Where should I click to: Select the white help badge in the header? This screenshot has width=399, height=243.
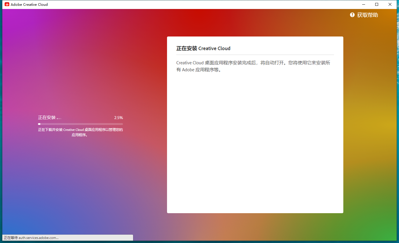point(352,15)
